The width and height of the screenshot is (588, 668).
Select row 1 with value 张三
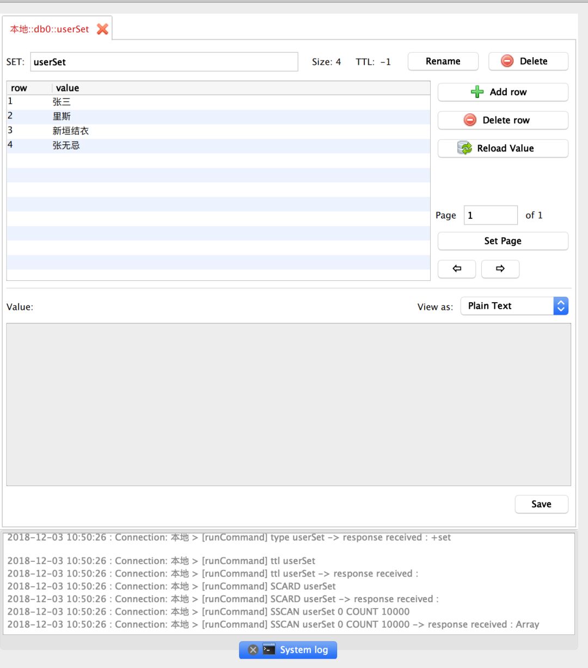click(x=62, y=102)
